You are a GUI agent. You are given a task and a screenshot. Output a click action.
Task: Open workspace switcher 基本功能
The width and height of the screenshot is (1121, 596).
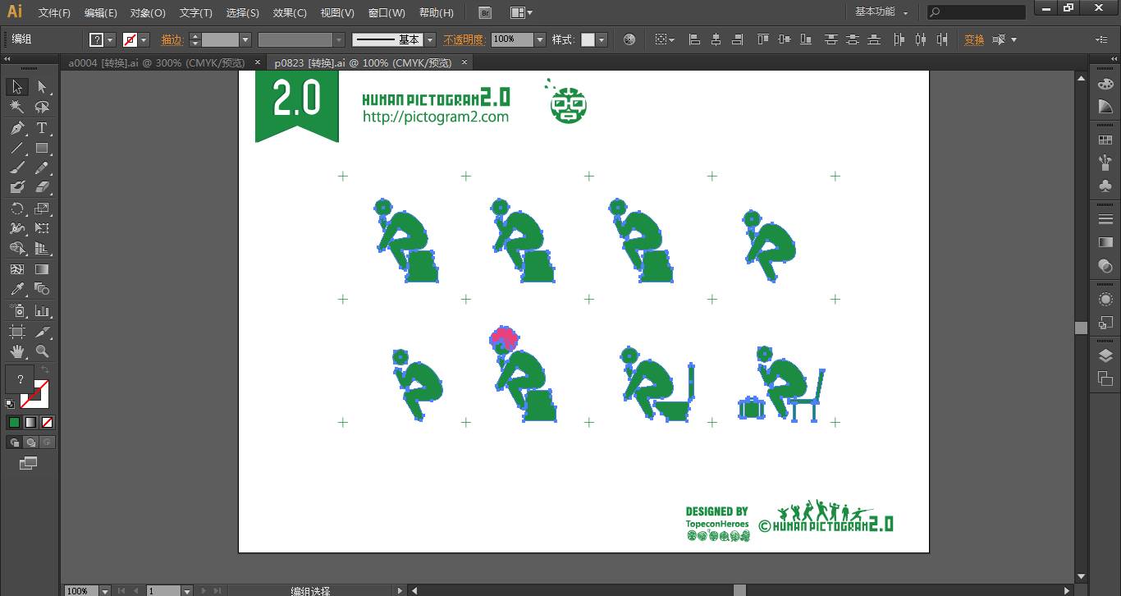click(881, 12)
